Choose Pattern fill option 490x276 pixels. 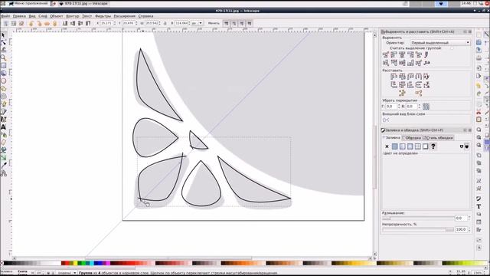[417, 146]
